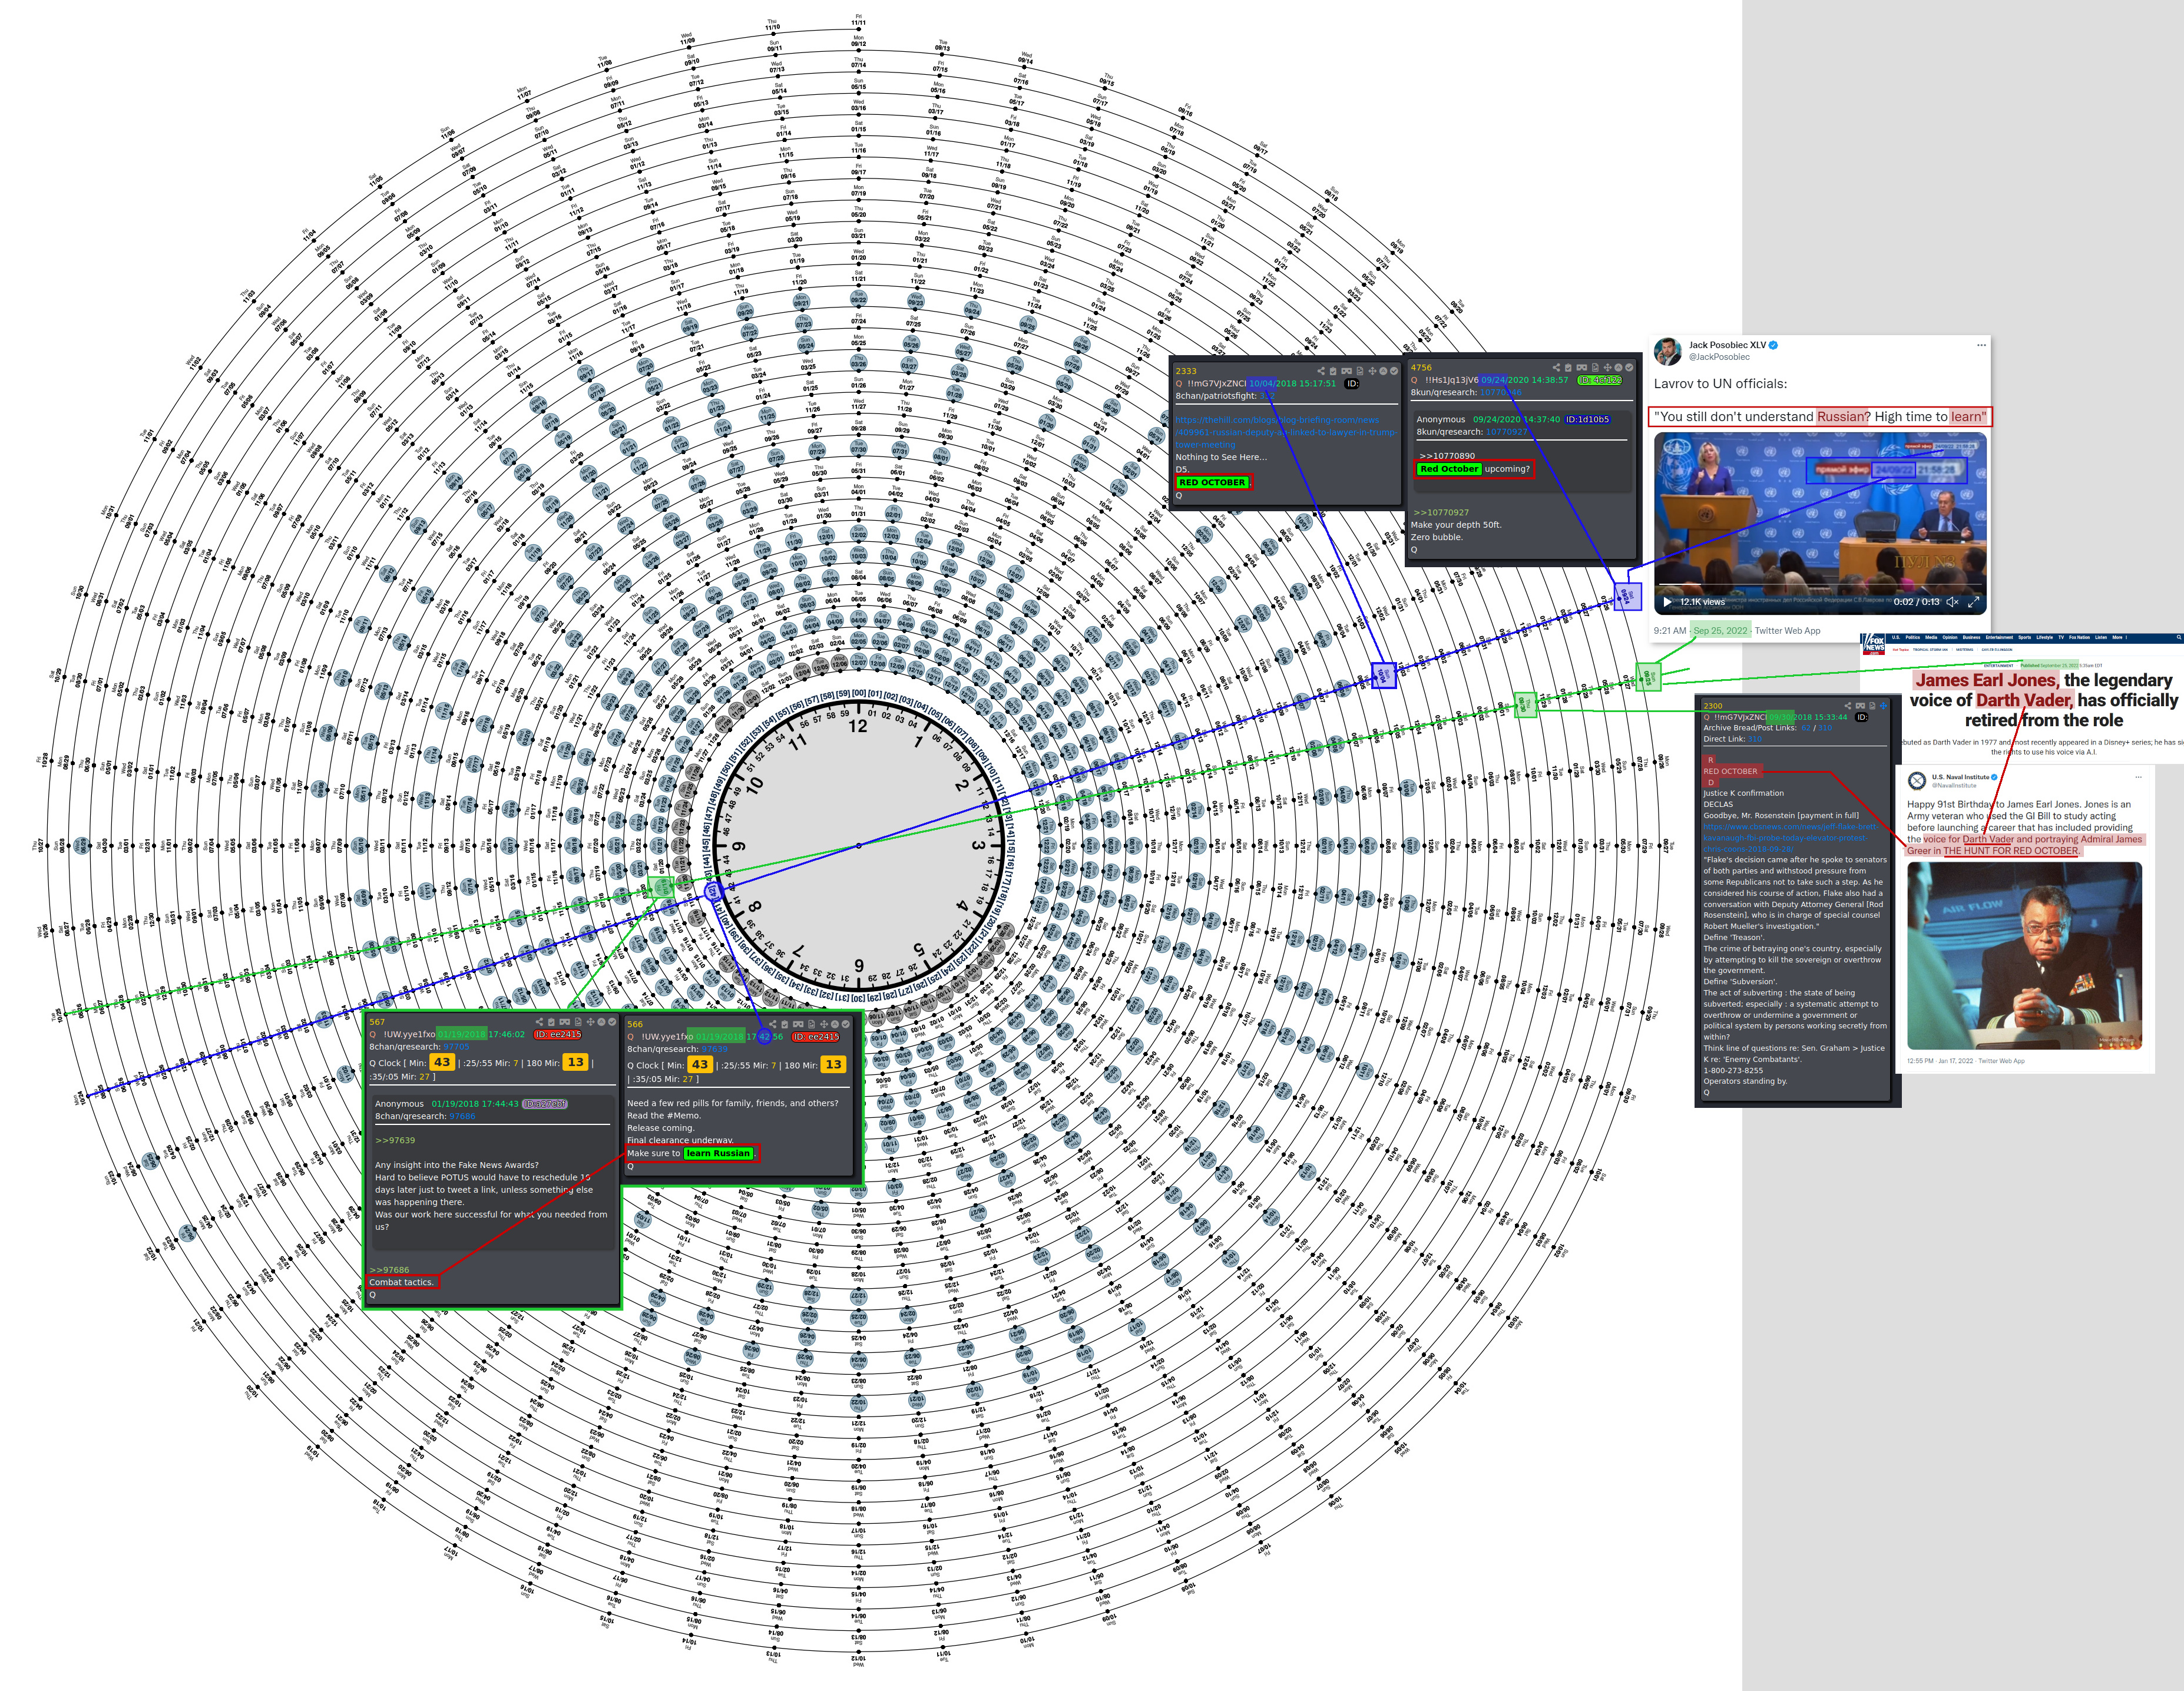Open more options on Naval Institute tweet
This screenshot has height=1691, width=2184.
tap(2138, 777)
